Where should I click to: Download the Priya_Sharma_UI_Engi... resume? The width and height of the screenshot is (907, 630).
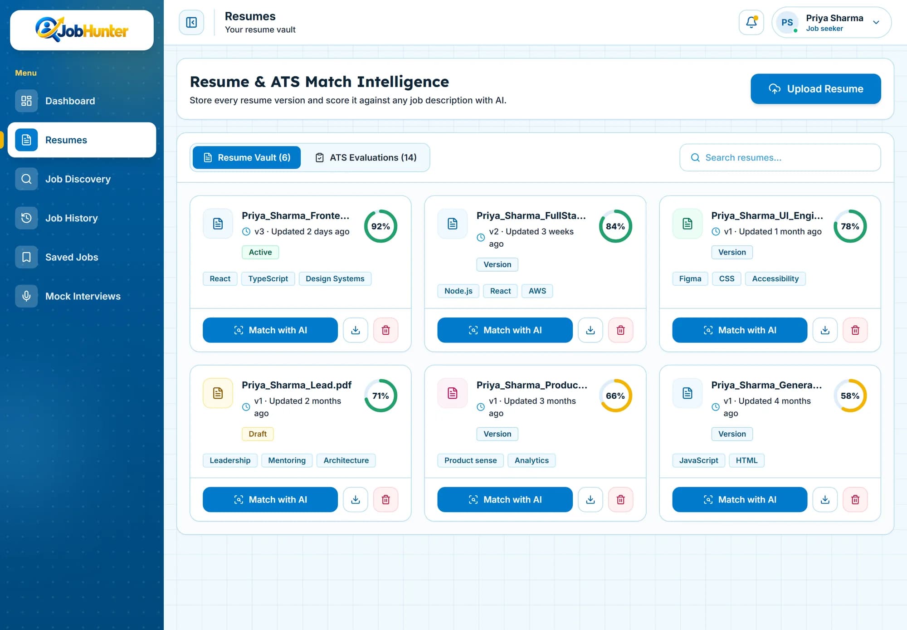825,330
